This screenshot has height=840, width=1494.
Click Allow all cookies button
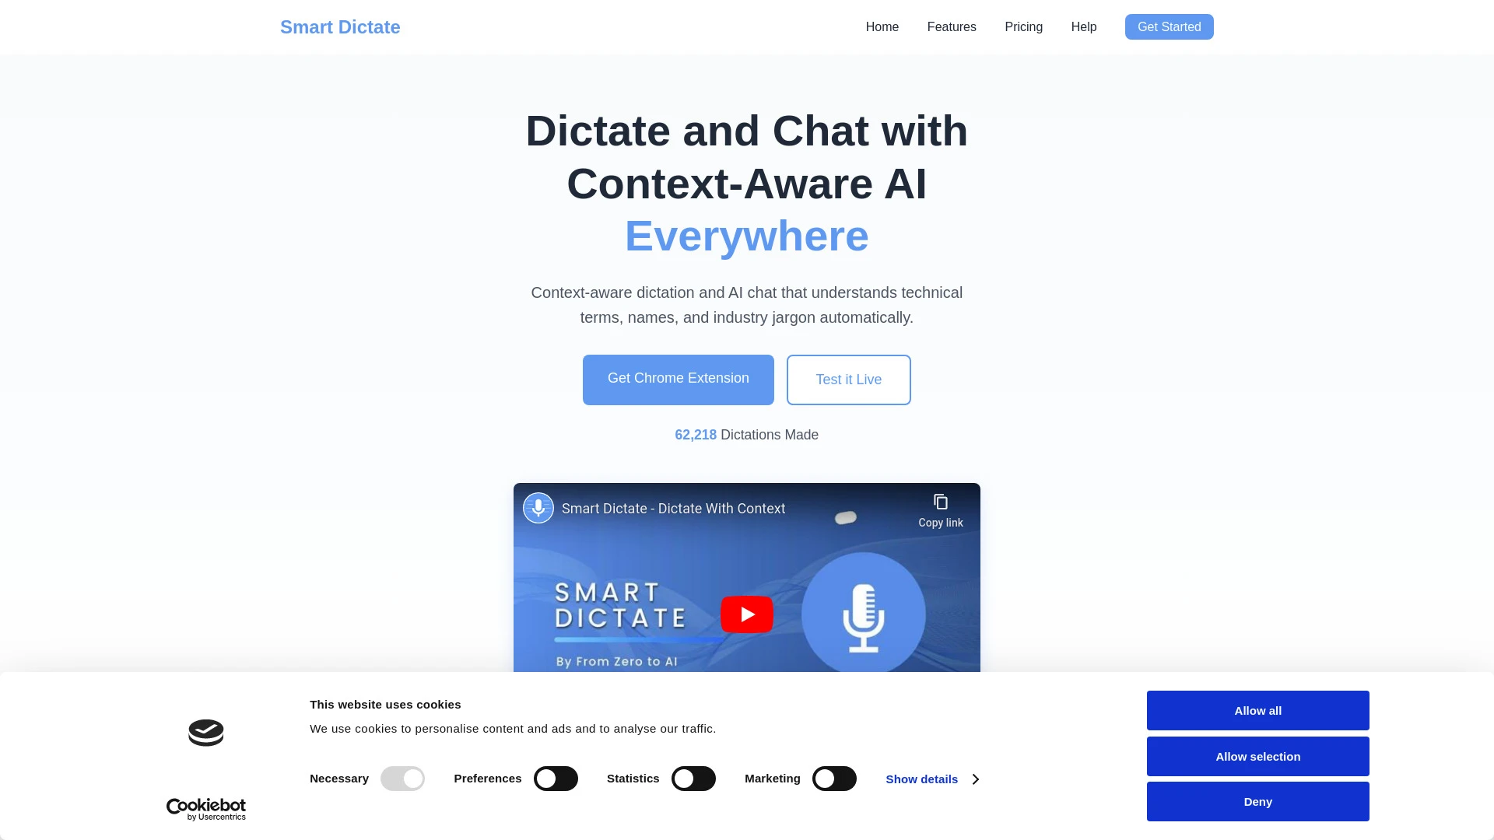(1257, 711)
